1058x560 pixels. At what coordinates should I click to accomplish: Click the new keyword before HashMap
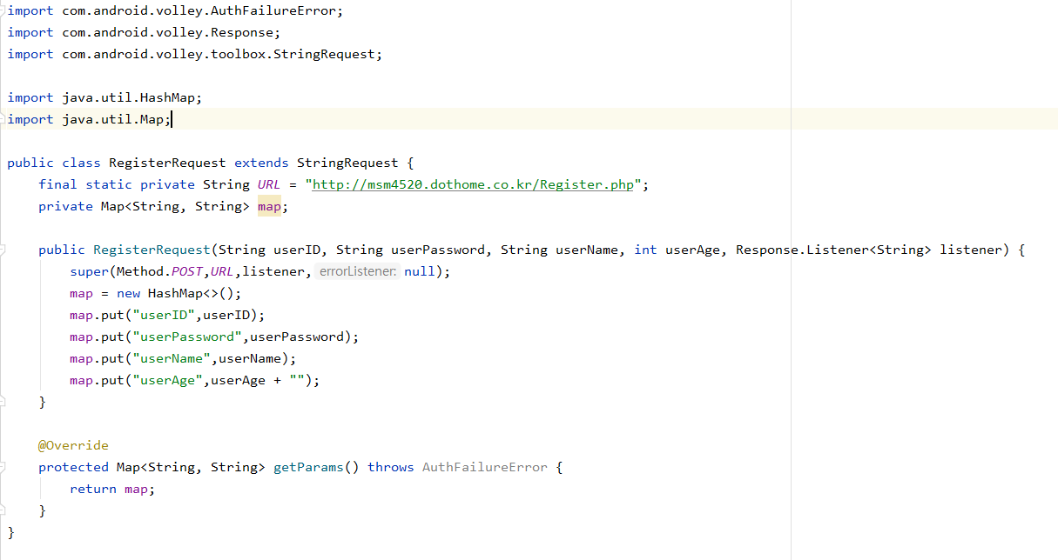[128, 293]
